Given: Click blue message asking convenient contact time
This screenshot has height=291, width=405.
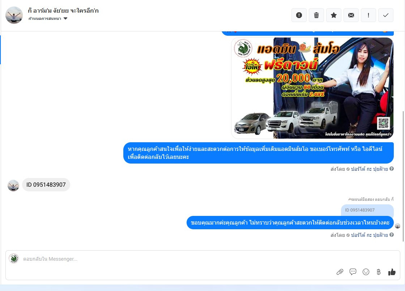Looking at the screenshot, I should [290, 222].
